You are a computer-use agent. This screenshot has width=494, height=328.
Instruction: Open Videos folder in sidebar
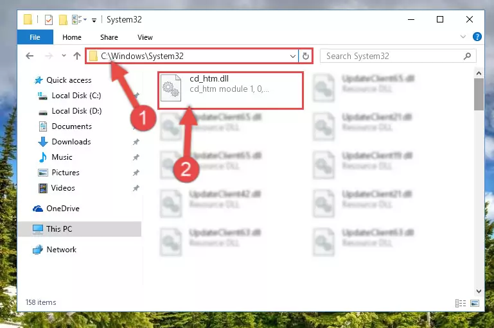pyautogui.click(x=63, y=188)
